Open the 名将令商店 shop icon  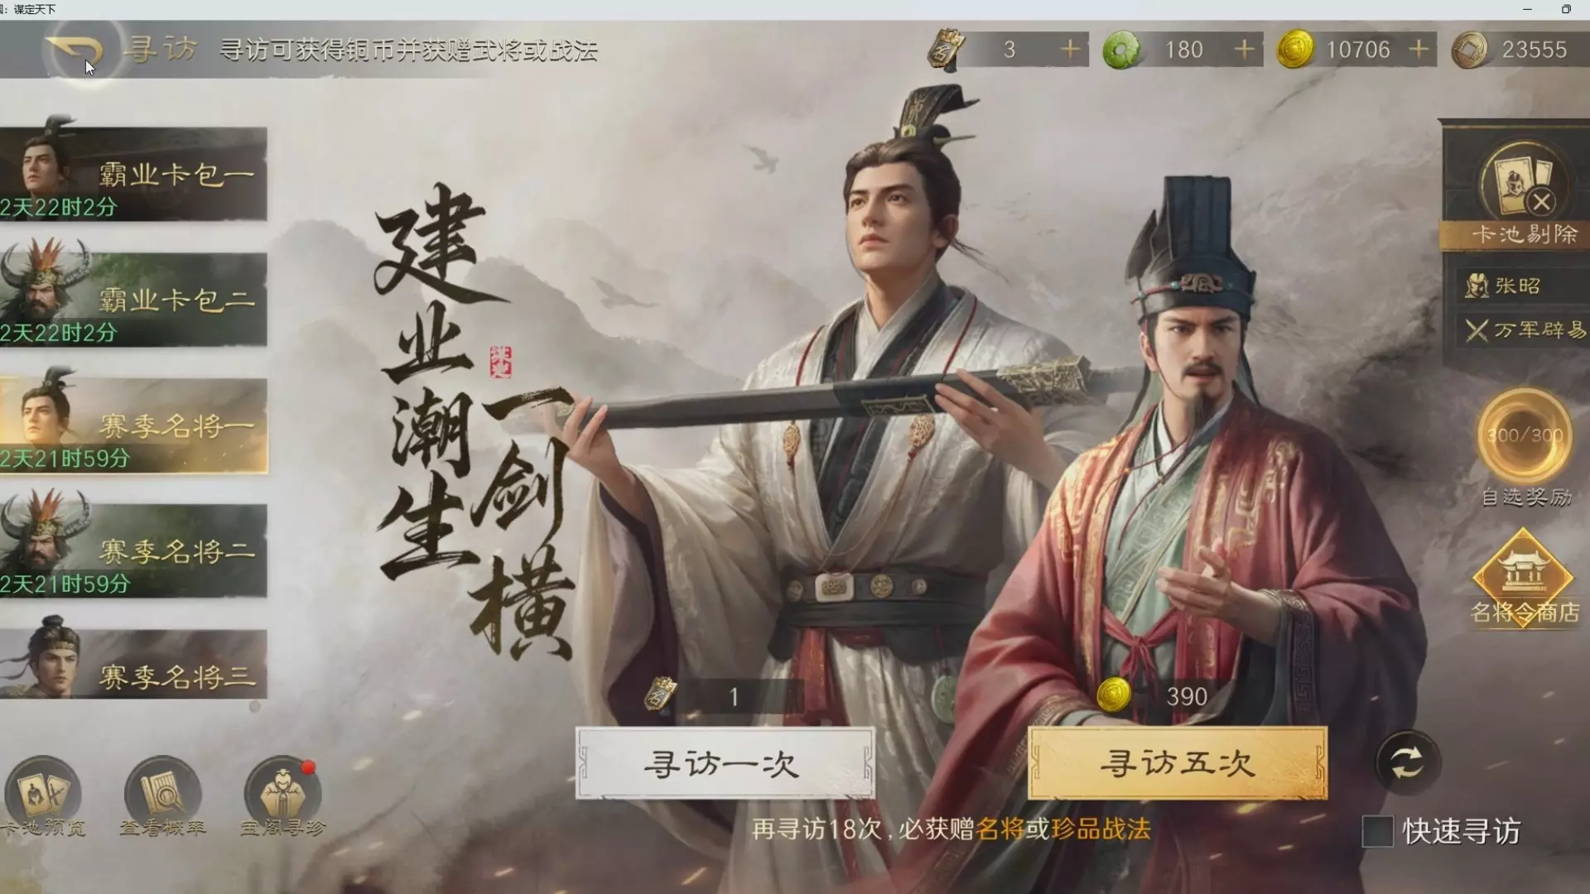pyautogui.click(x=1524, y=579)
